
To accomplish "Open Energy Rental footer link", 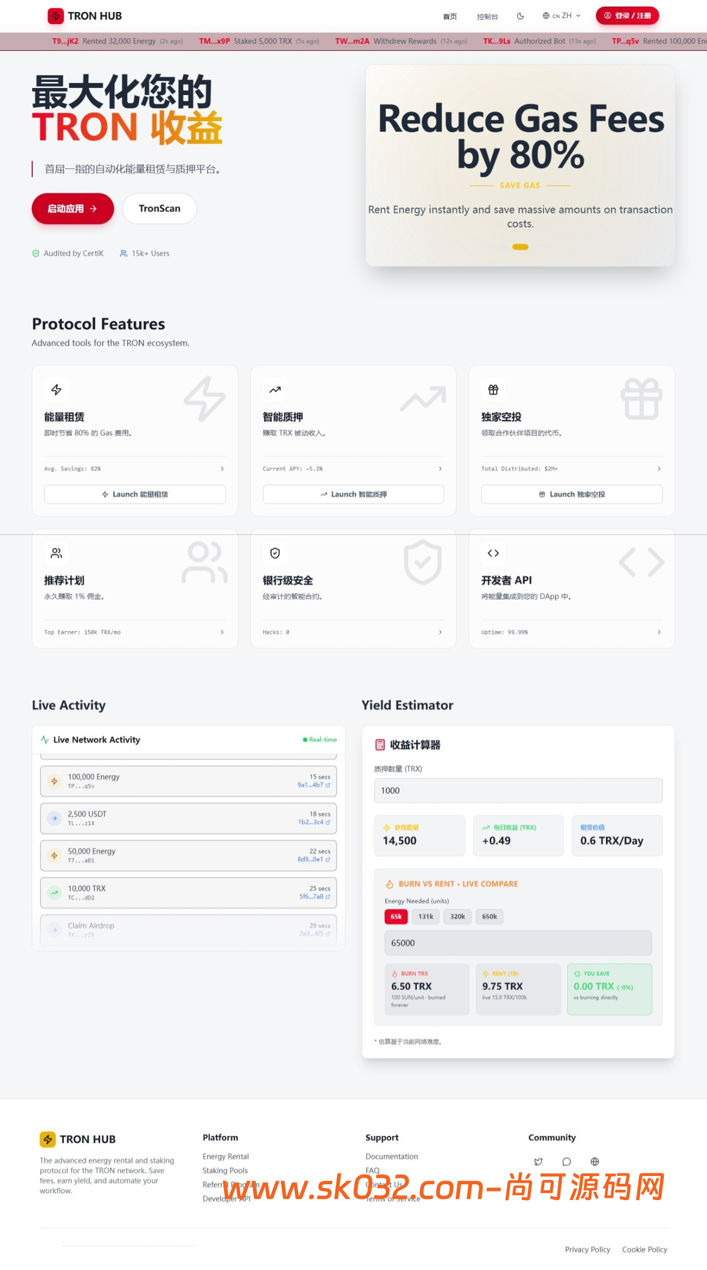I will coord(226,1156).
